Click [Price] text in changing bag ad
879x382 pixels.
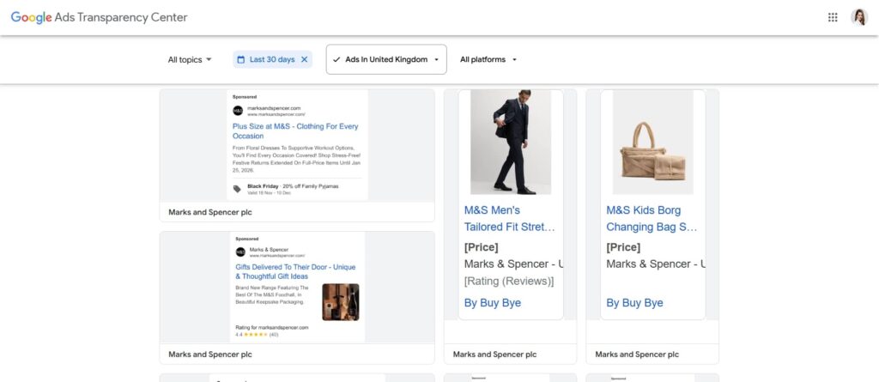(x=623, y=247)
